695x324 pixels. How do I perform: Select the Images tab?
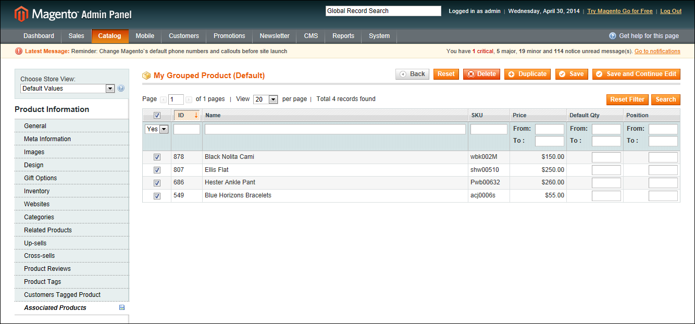(72, 152)
